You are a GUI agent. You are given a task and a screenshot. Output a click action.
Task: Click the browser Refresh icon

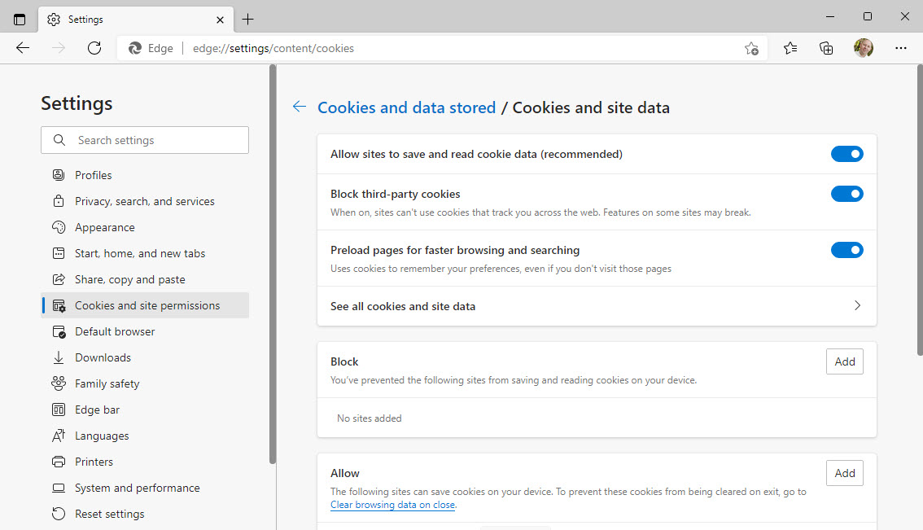coord(94,48)
